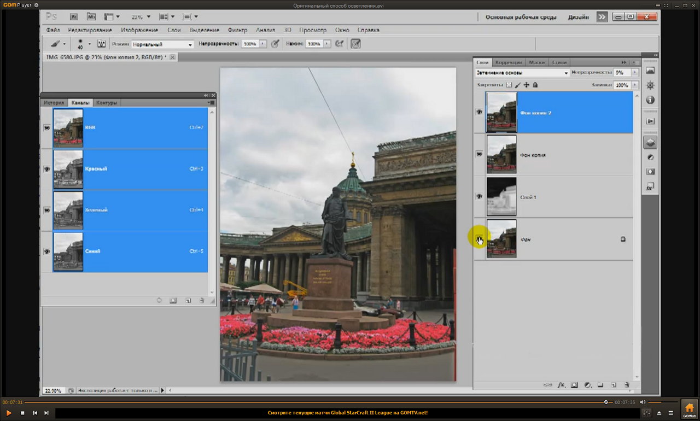Open the histogram panel icon in dock

[x=650, y=71]
